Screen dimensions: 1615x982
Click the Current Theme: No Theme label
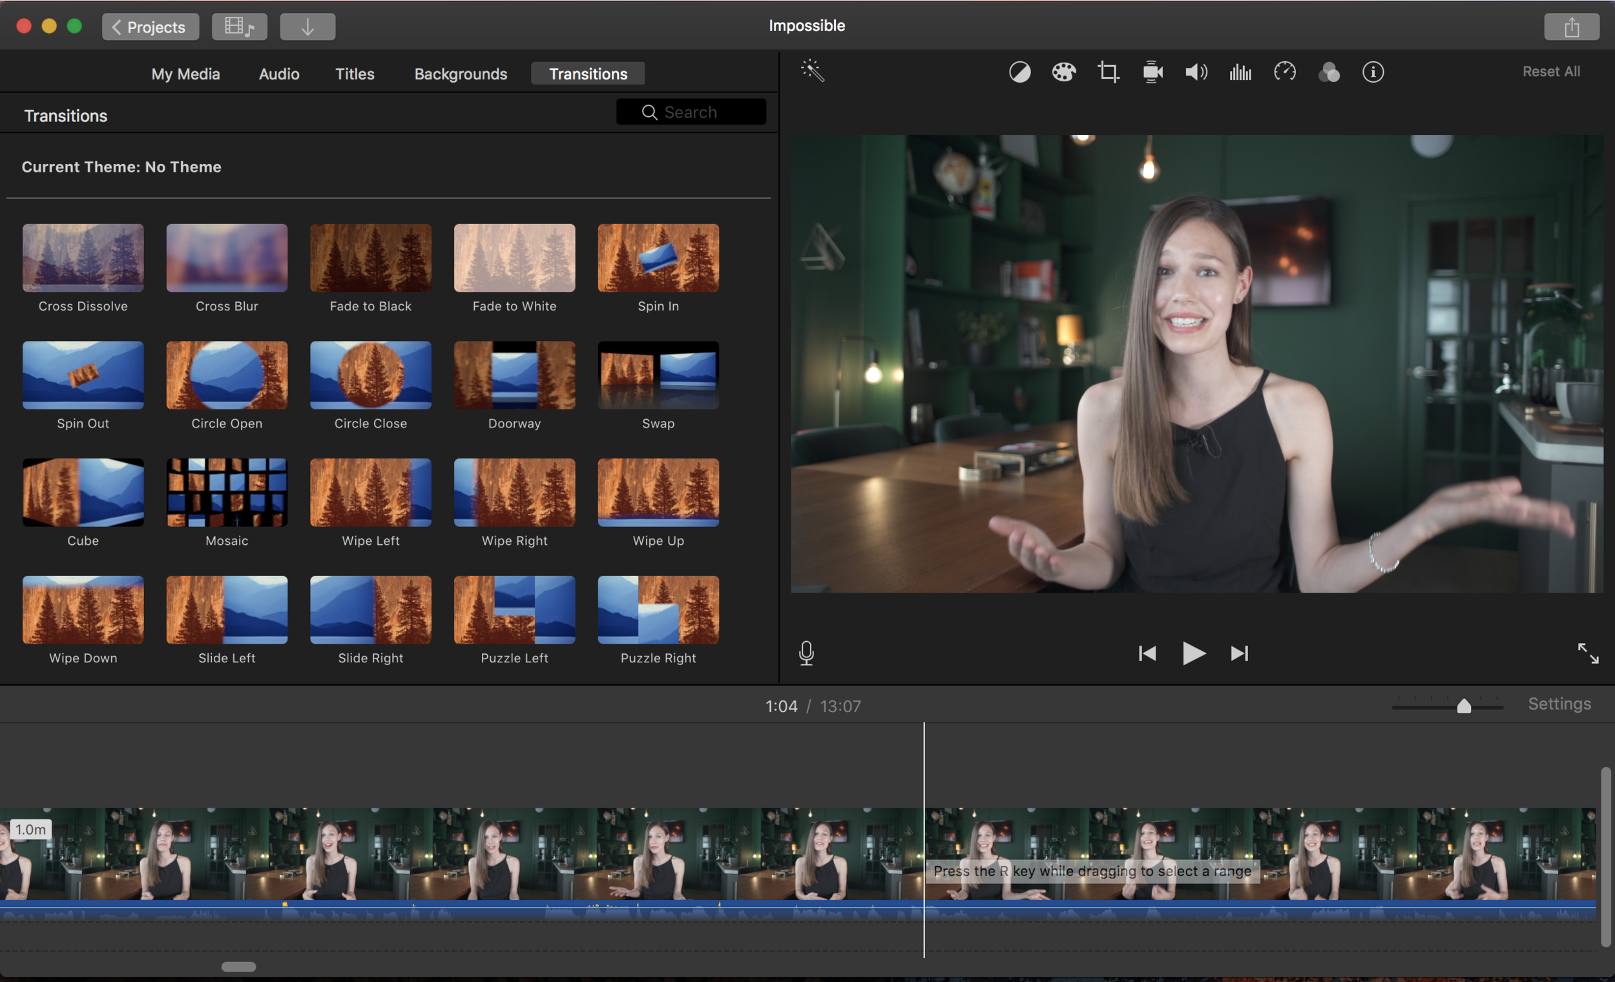(121, 167)
